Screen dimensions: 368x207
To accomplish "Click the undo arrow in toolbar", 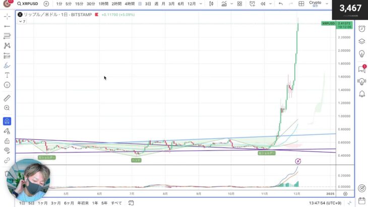I will 280,4.
